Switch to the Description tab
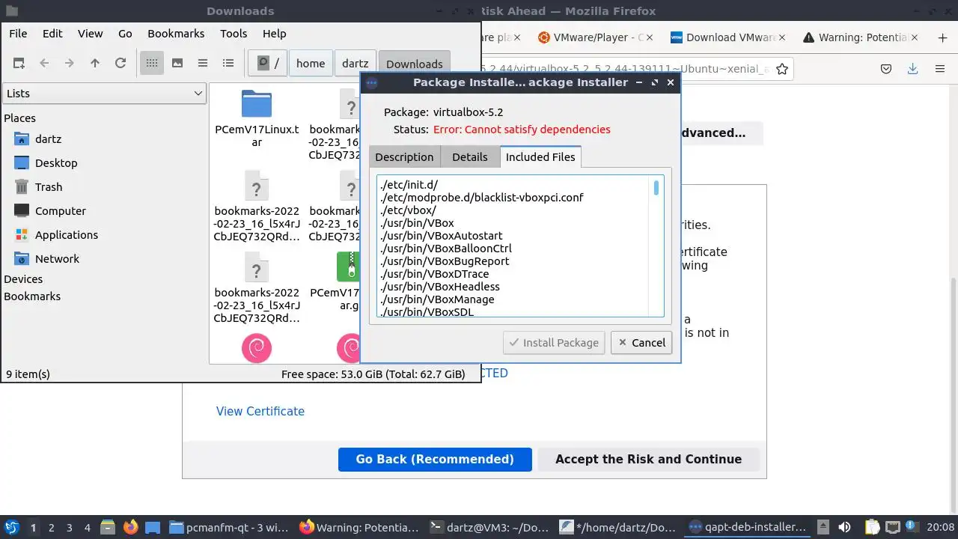The width and height of the screenshot is (958, 539). point(404,156)
